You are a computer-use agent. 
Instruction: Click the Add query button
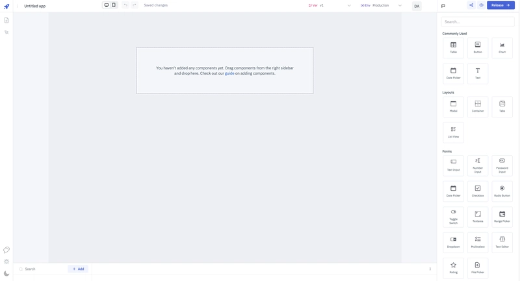78,269
